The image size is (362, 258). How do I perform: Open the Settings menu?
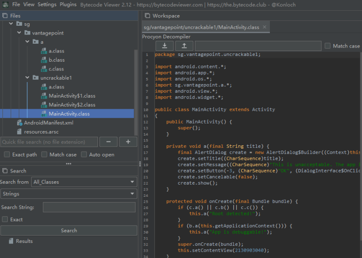point(47,4)
